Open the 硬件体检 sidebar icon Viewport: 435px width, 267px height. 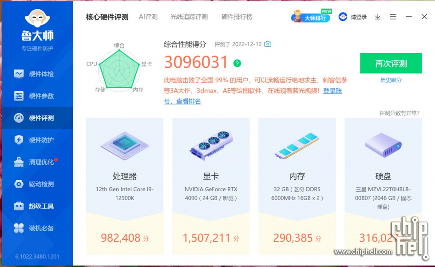(x=19, y=74)
